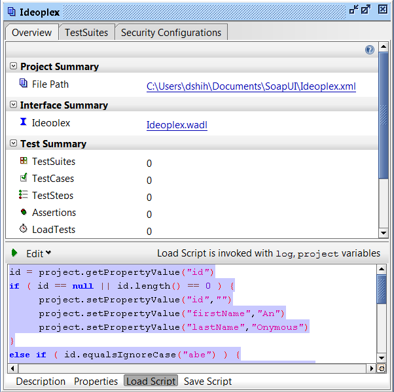This screenshot has width=394, height=392.
Task: Open the Ideoplex.xml file path link
Action: coord(251,86)
